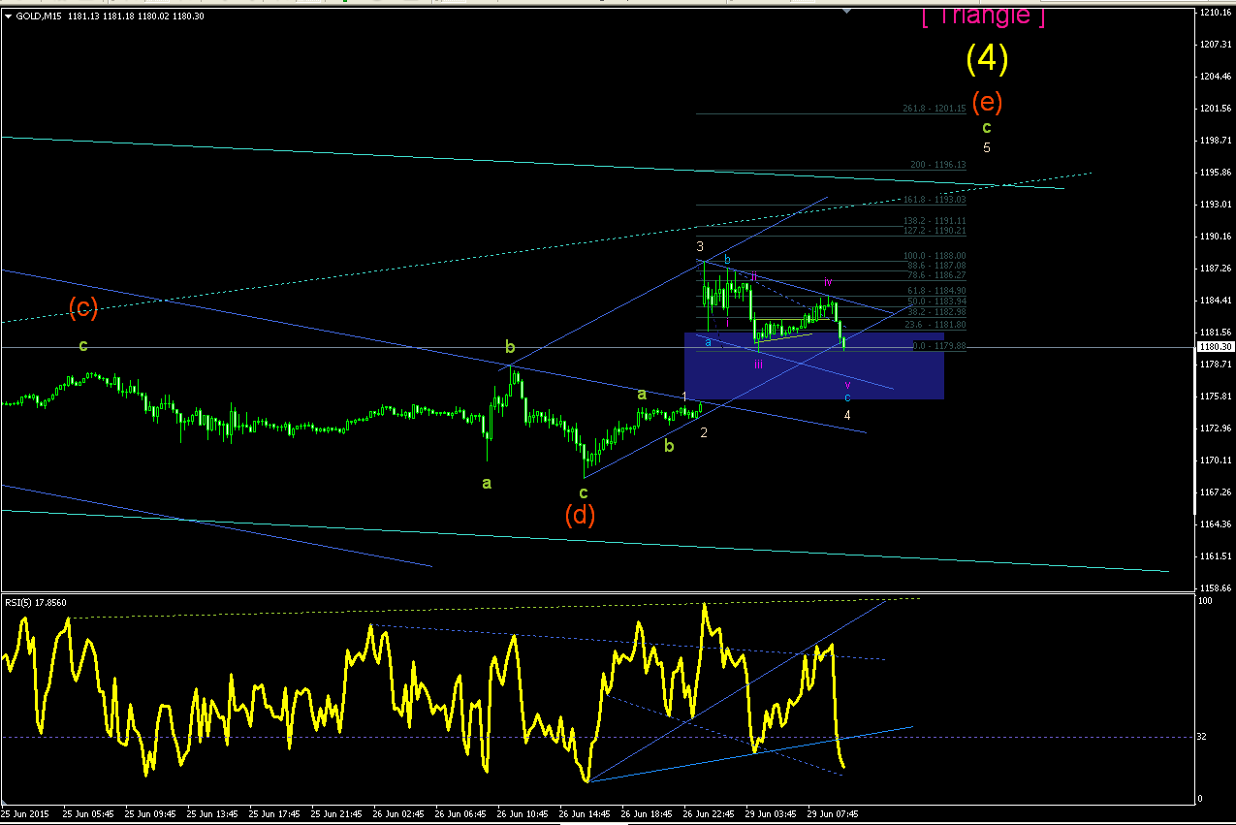Select the white 4 wave label

tap(847, 415)
